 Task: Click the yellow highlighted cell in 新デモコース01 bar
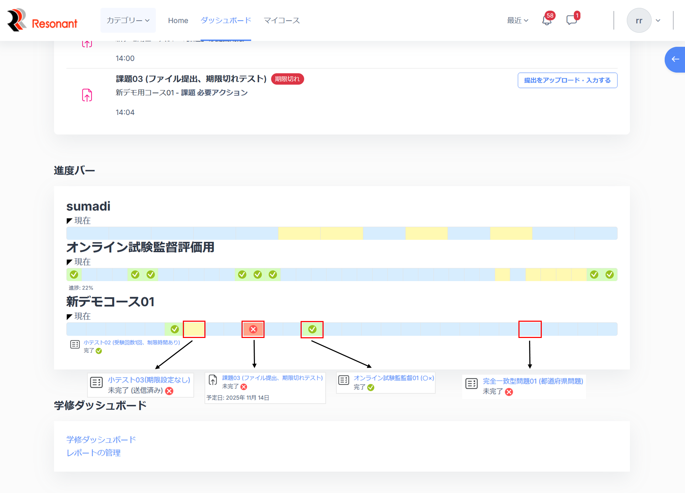194,329
